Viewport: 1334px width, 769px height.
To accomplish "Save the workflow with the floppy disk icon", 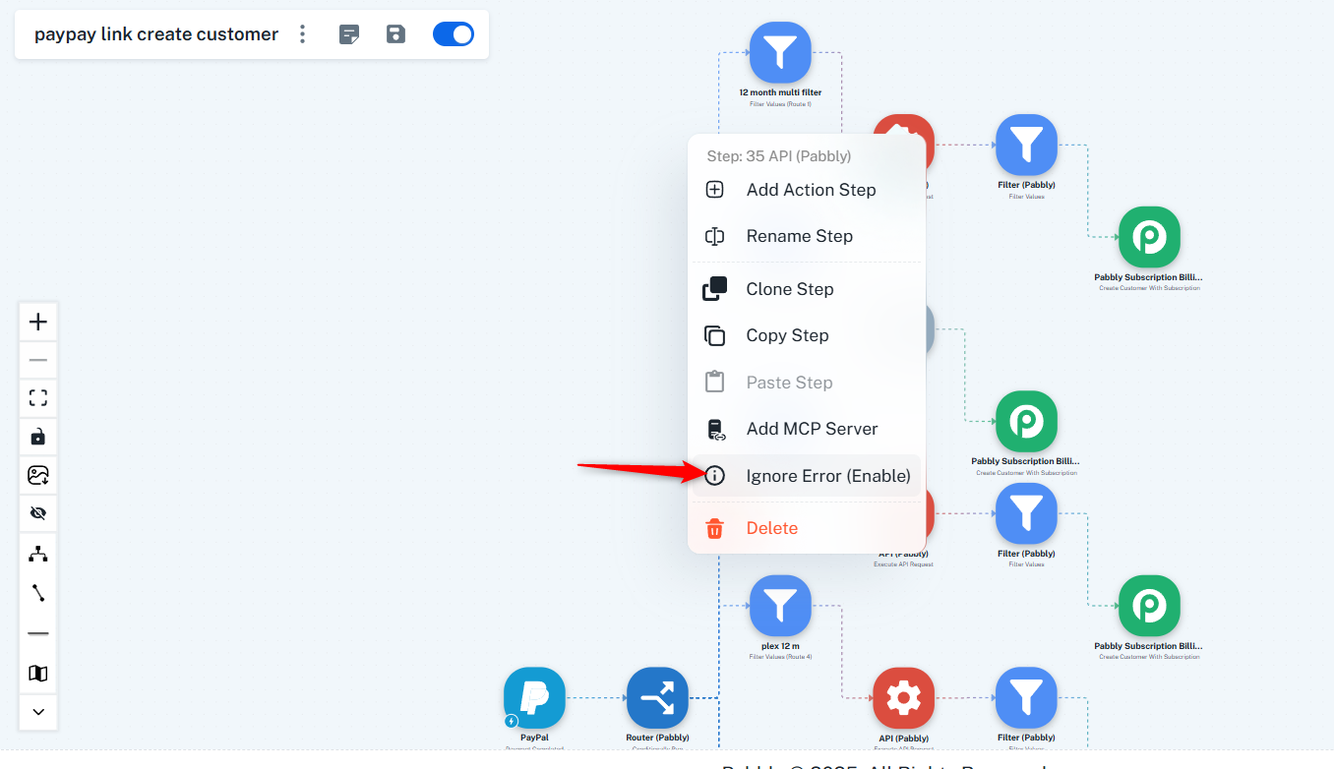I will click(395, 34).
